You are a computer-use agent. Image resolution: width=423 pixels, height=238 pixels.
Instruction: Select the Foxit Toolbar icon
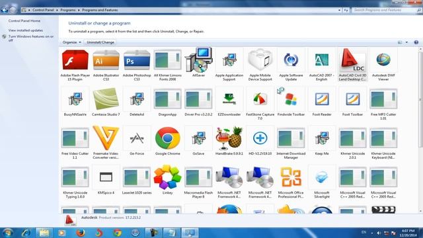(x=352, y=99)
